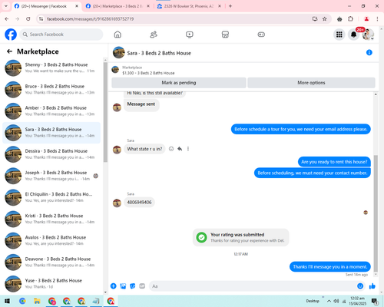Open the browser extensions puzzle icon
Viewport: 384px width, 307px height.
pos(350,19)
